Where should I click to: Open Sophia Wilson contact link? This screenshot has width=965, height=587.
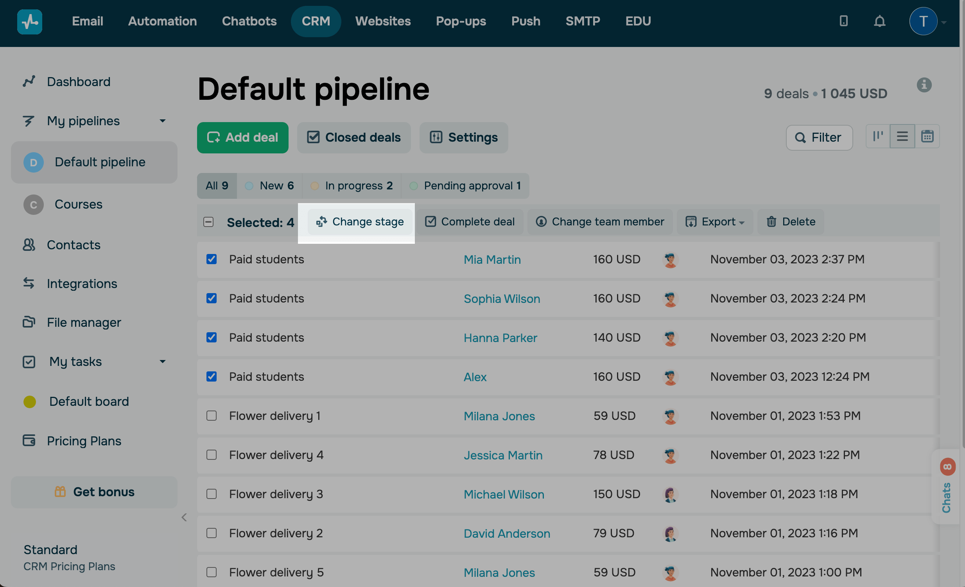coord(501,299)
